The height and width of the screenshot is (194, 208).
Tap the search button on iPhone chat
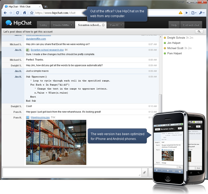click(180, 128)
